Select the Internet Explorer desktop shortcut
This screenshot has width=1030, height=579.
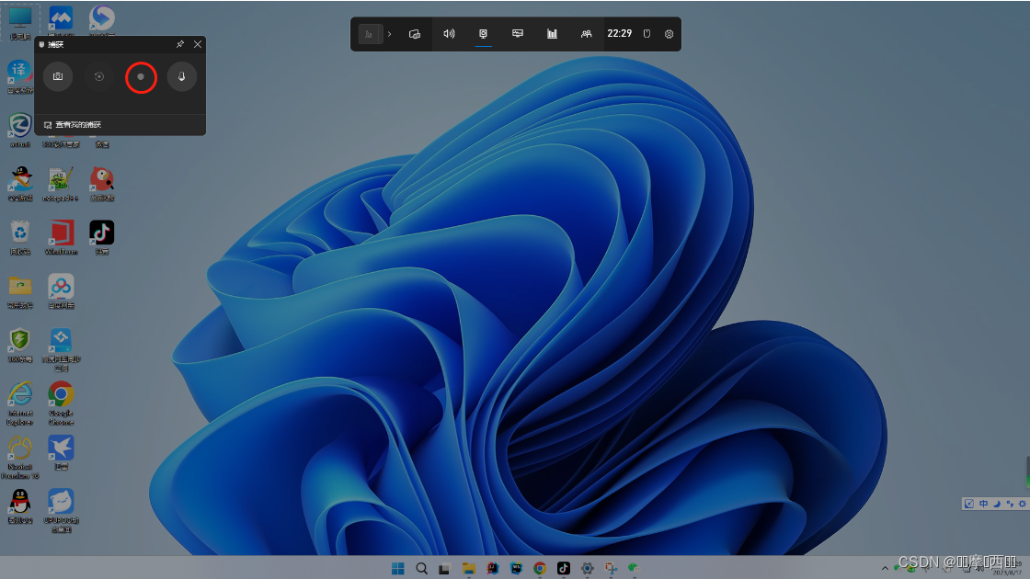coord(20,403)
